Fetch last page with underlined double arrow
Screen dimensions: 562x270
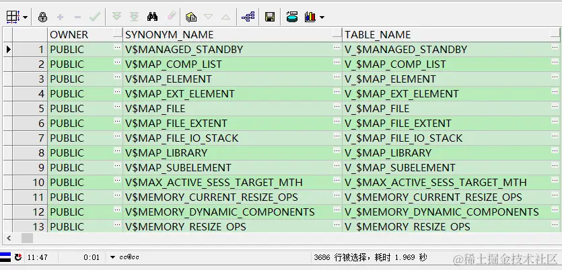(134, 16)
